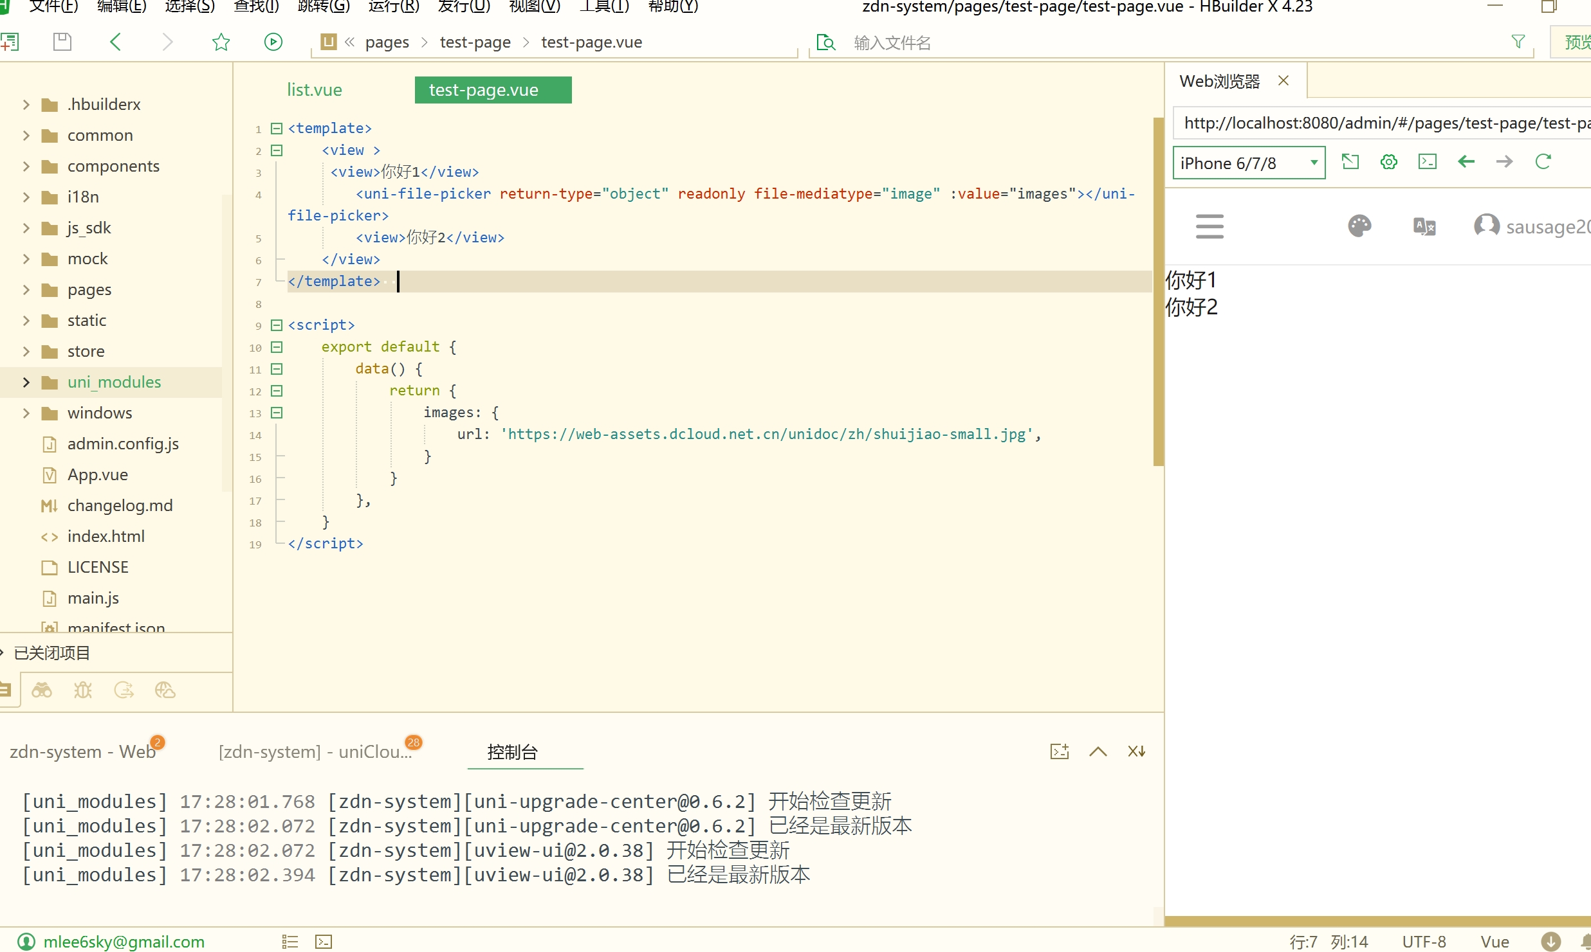
Task: Click browser refresh icon
Action: pos(1543,162)
